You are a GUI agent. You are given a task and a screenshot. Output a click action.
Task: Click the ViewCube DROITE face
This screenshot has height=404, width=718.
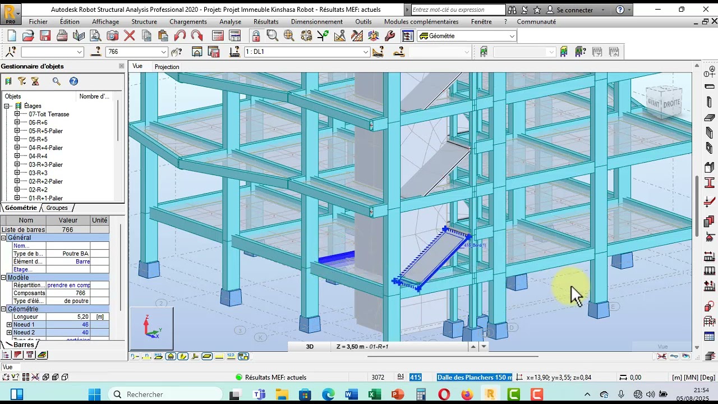671,104
